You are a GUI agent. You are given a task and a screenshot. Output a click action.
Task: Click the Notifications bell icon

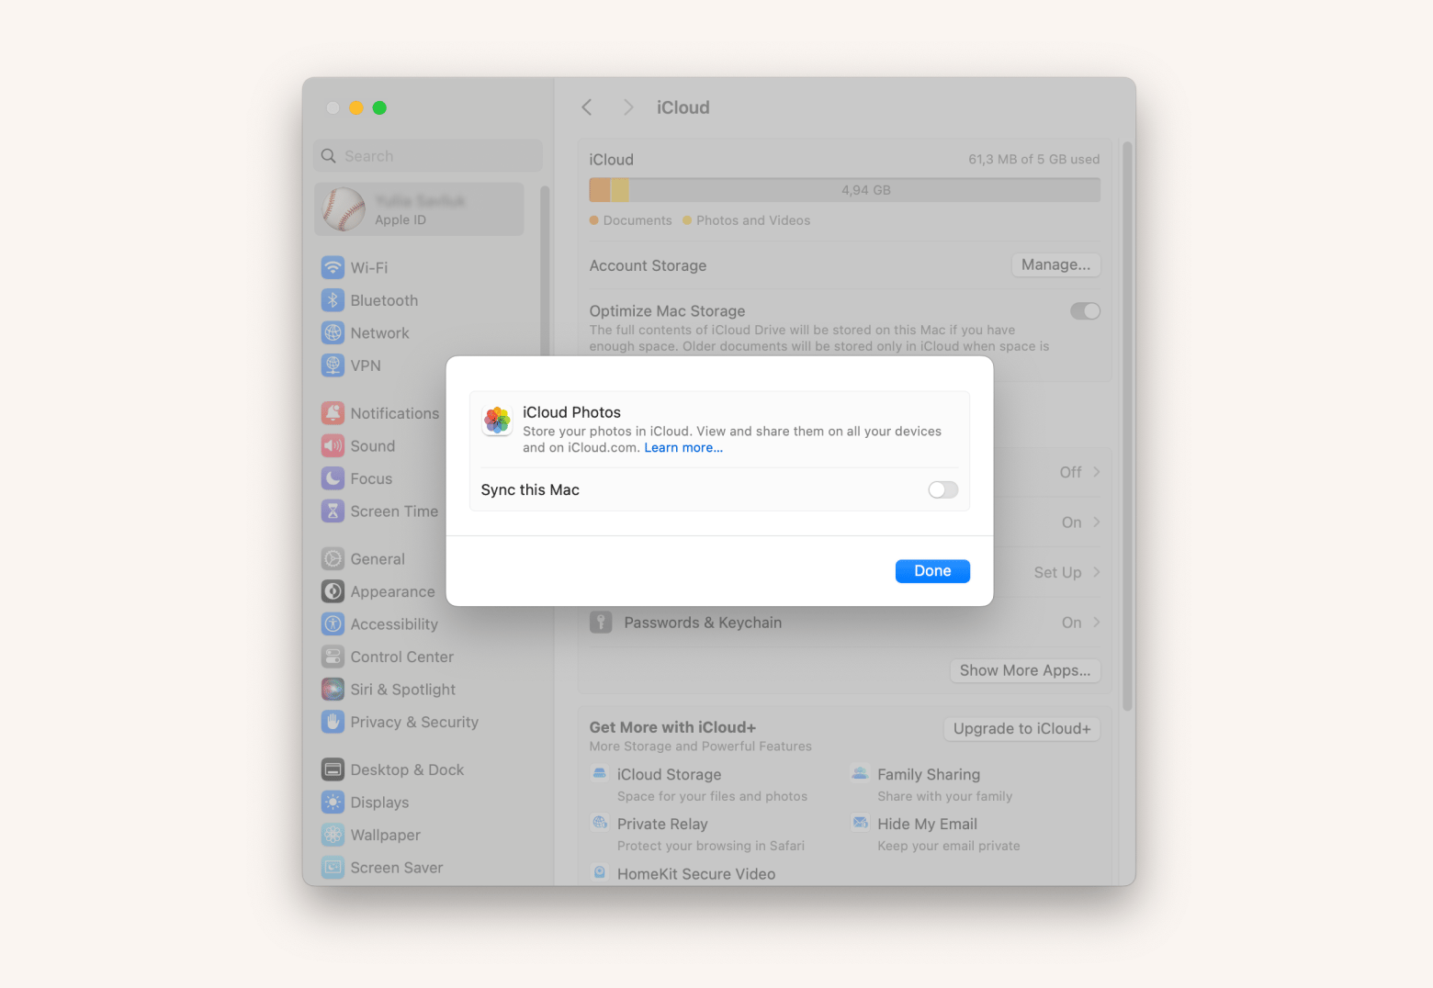pos(333,413)
